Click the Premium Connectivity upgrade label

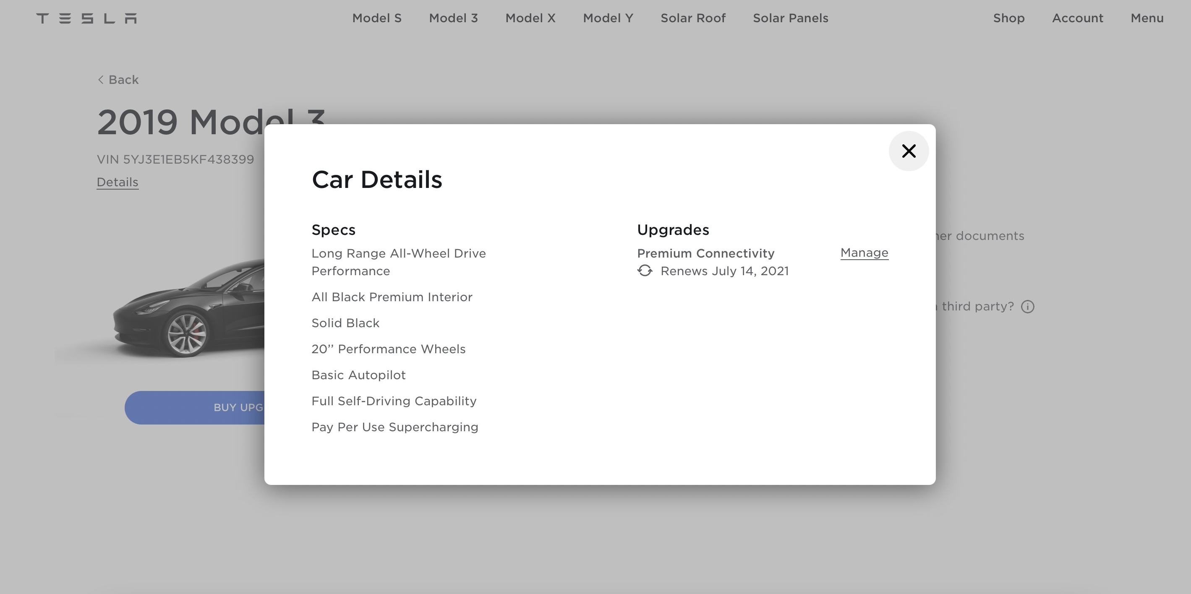click(705, 253)
